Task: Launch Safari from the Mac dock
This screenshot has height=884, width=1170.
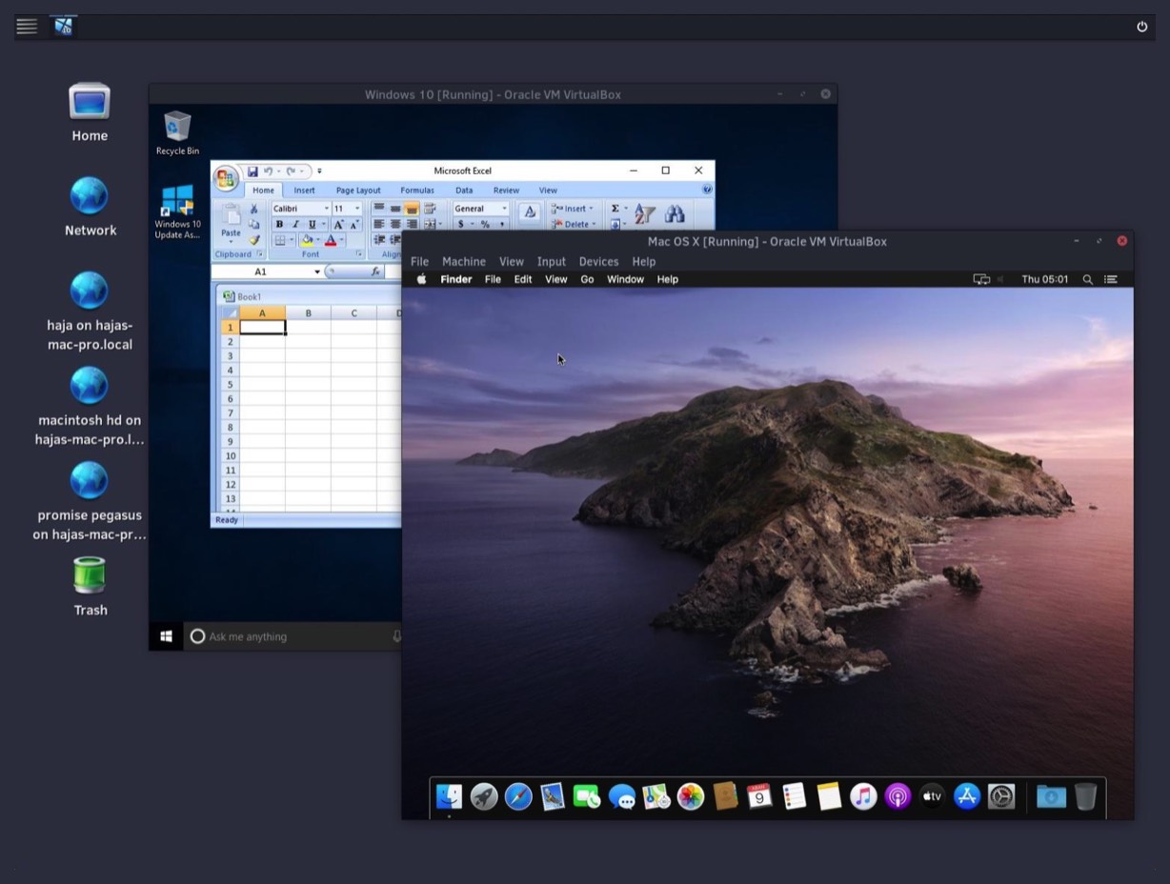Action: click(518, 796)
